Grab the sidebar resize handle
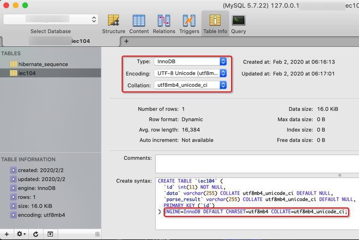Screen dimensions: 359x240 coord(97,234)
